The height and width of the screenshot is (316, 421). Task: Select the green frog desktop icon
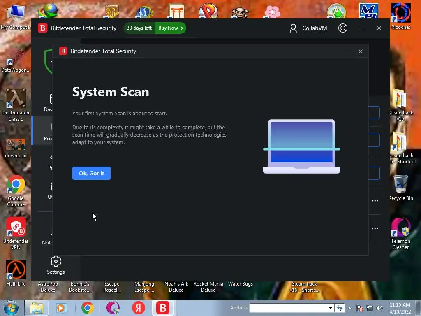(336, 11)
